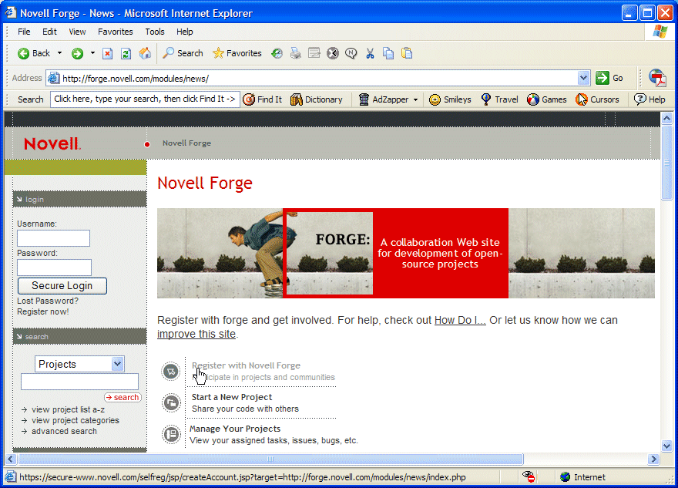Click the popup blocker icon in the status bar
The height and width of the screenshot is (488, 678).
coord(529,476)
